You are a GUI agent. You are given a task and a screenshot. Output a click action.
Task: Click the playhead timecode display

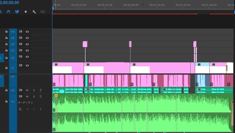coord(10,3)
